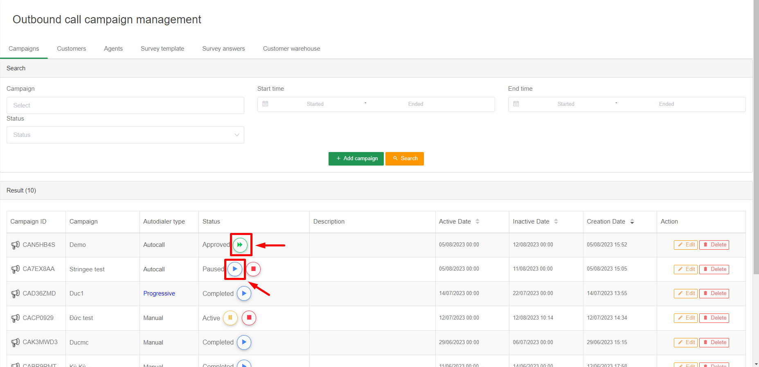Screen dimensions: 759x367
Task: Sort the table by Inactive Date
Action: (556, 222)
